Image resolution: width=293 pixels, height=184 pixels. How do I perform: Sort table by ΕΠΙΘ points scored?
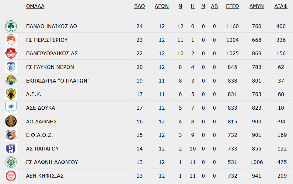232,6
